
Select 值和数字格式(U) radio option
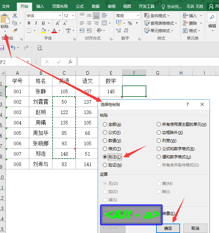tap(174, 157)
